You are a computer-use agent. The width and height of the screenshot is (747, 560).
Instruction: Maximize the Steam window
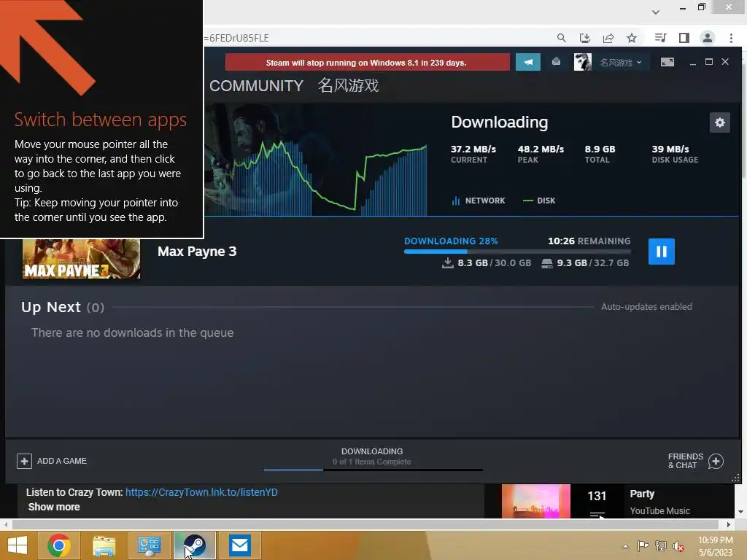[x=709, y=62]
